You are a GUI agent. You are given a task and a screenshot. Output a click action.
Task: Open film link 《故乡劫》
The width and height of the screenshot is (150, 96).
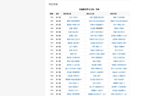(x=75, y=32)
